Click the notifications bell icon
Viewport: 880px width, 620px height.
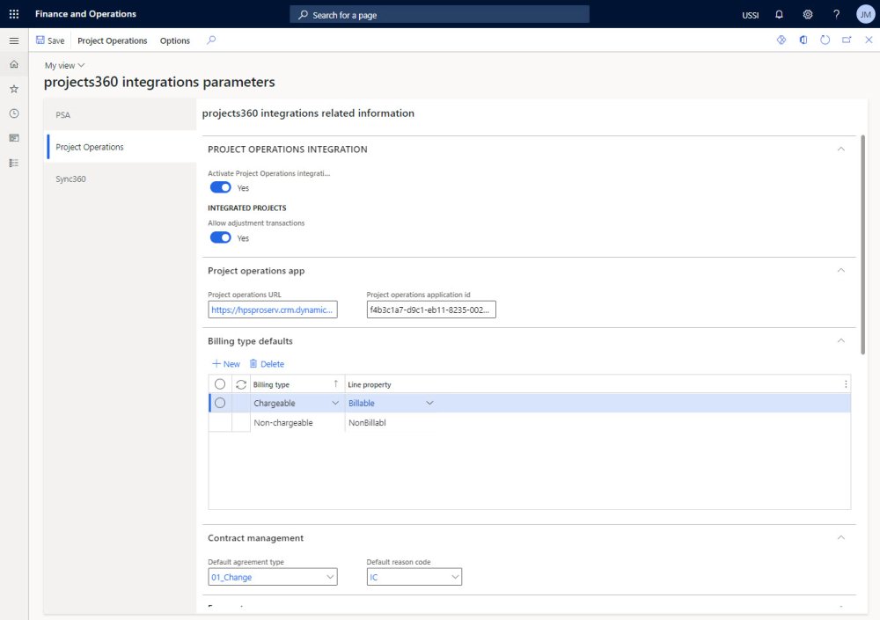(x=779, y=15)
